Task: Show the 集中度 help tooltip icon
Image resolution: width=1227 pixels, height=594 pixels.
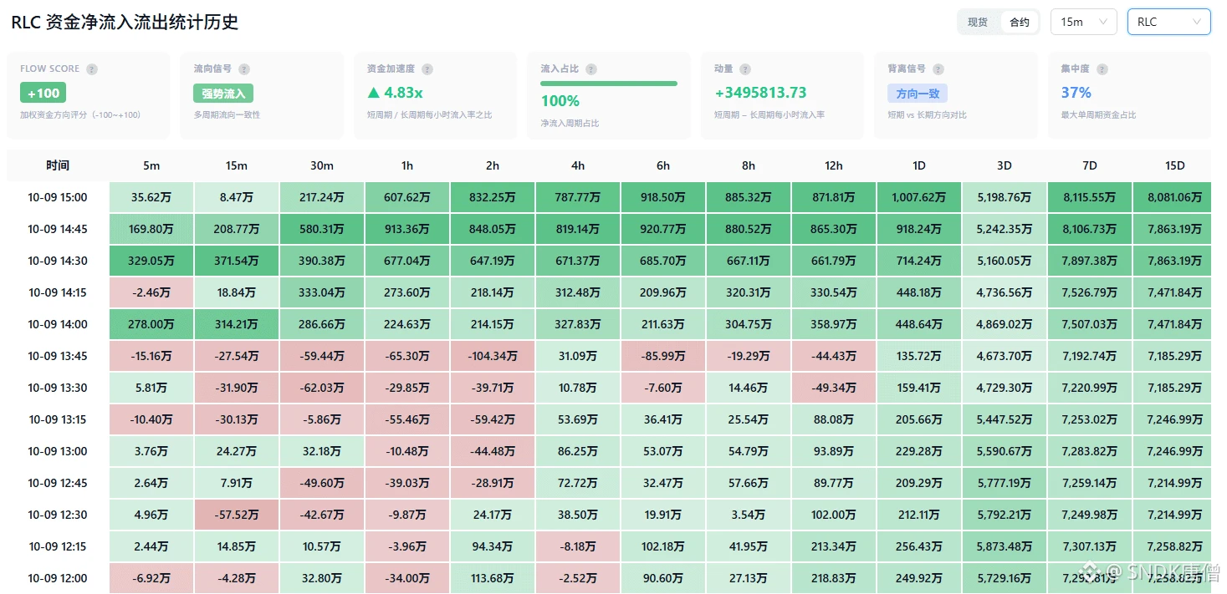Action: pos(1102,69)
